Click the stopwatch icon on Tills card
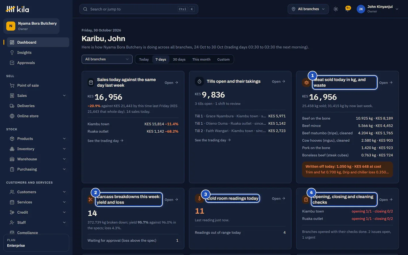The image size is (408, 255). point(199,81)
